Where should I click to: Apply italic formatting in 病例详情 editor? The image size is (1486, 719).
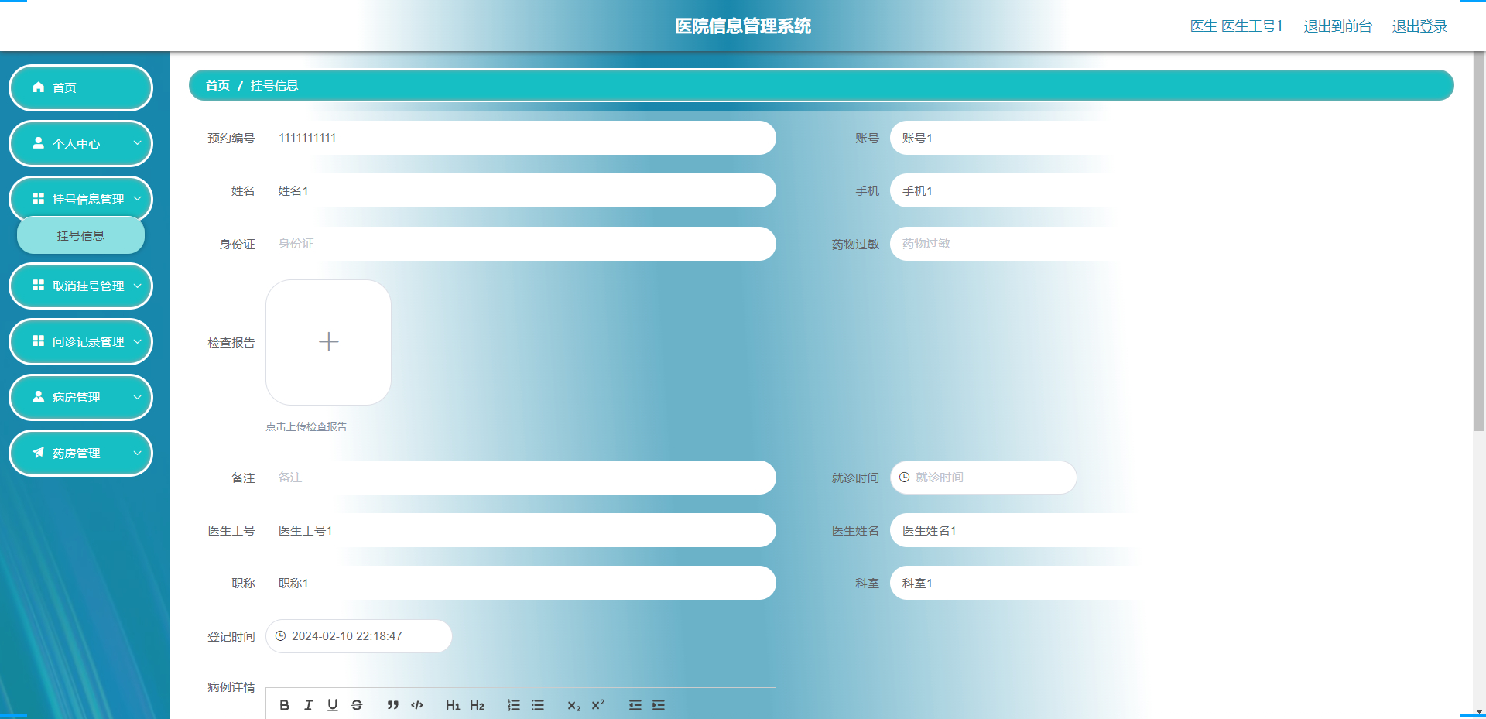coord(308,705)
